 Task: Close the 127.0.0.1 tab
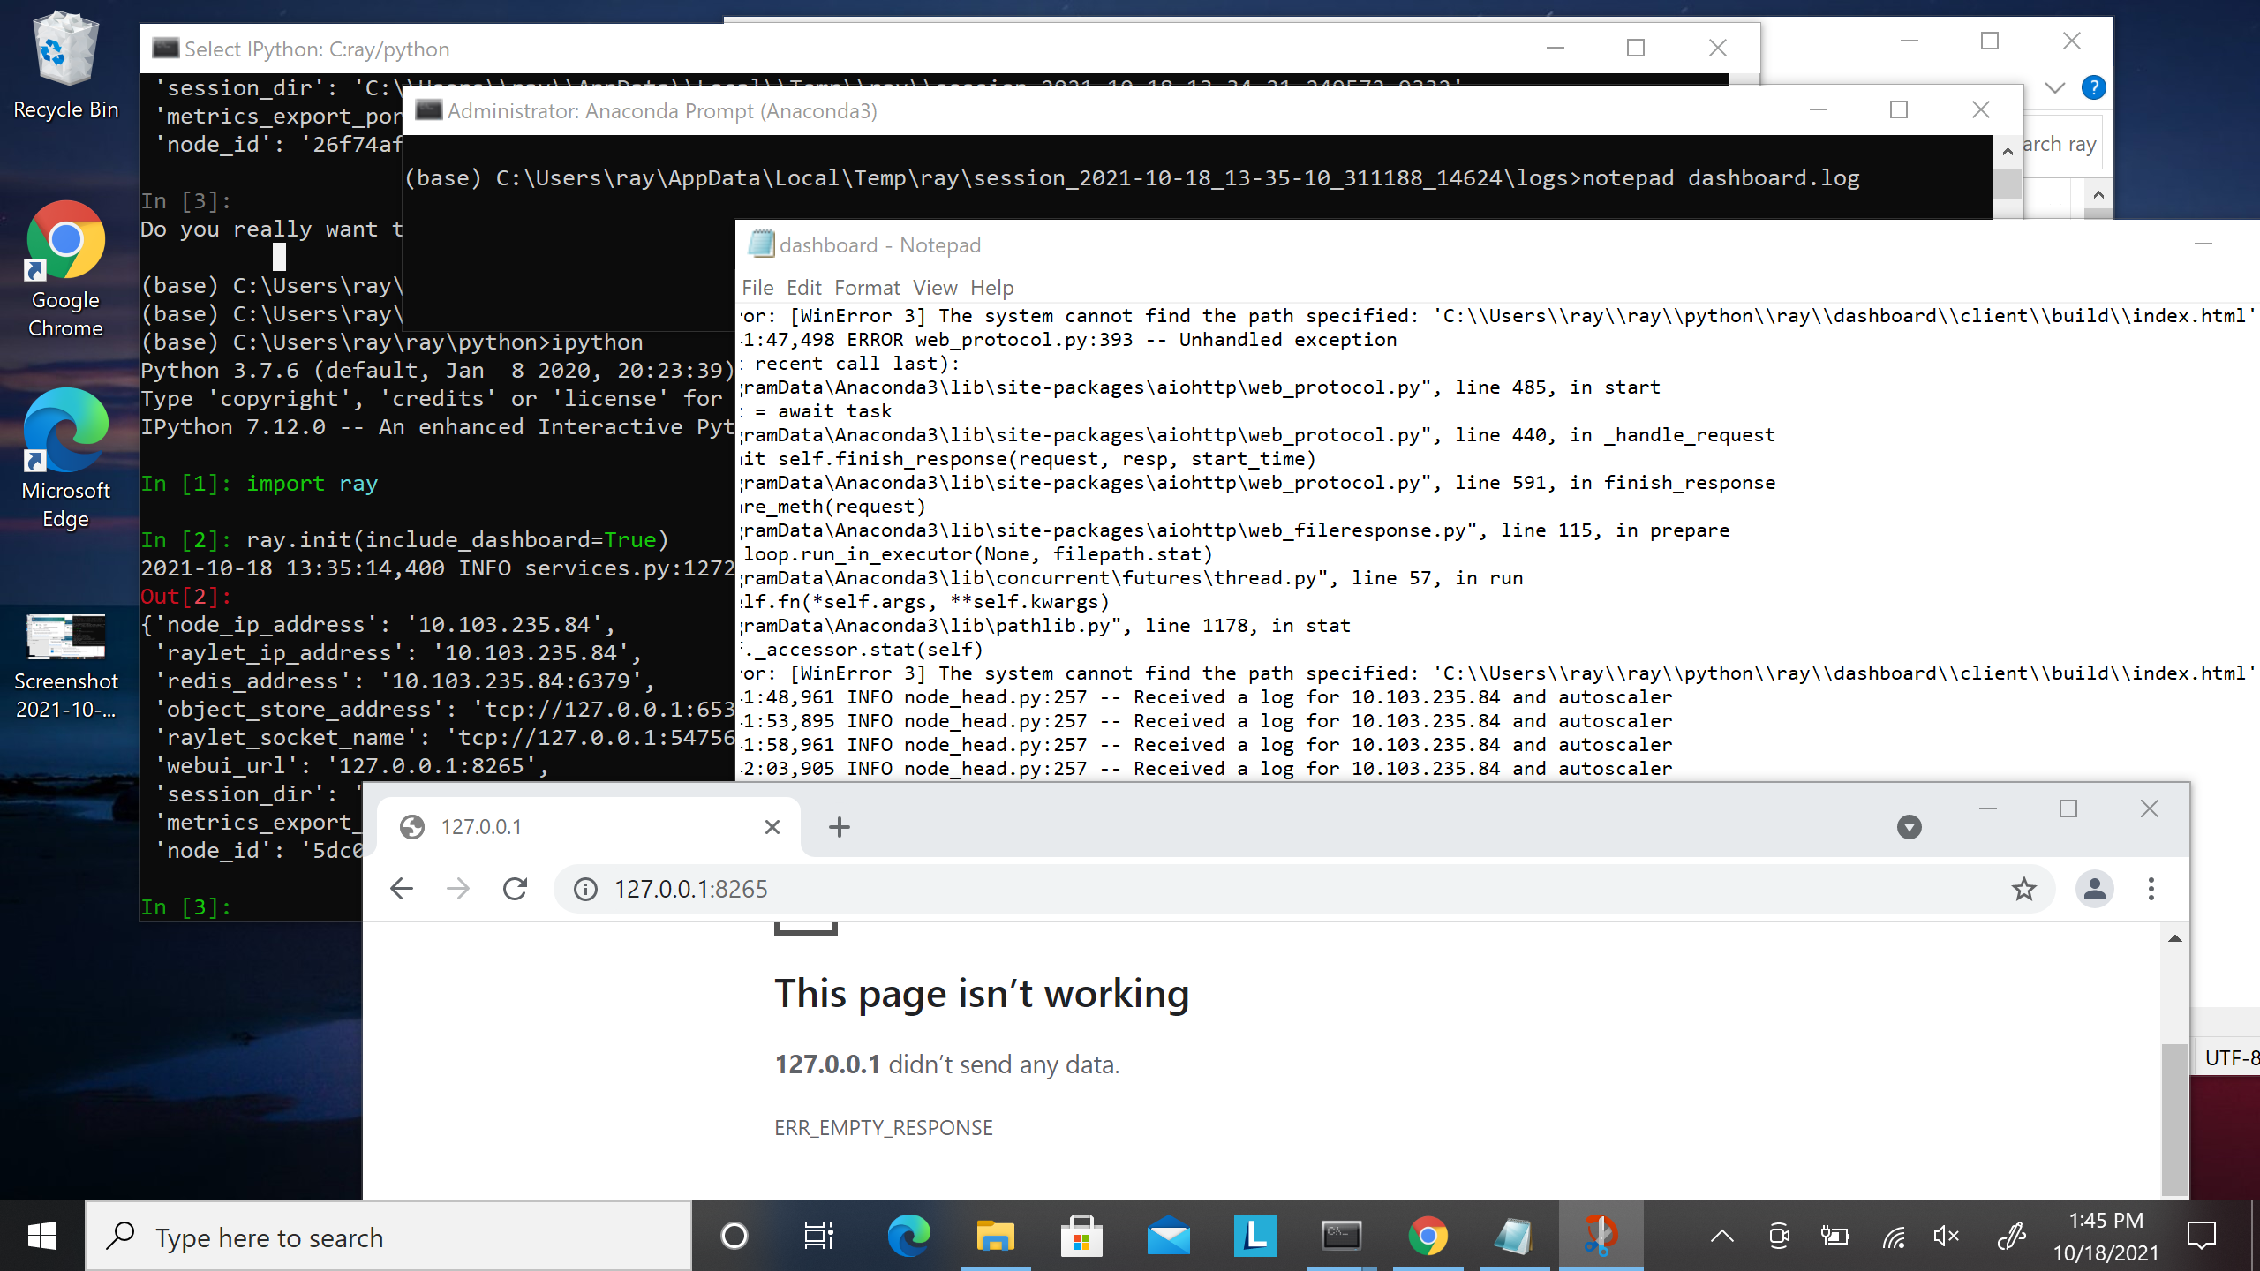click(x=772, y=827)
